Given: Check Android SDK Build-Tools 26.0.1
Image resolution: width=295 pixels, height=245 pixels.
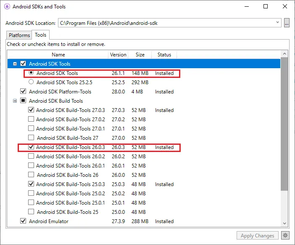Looking at the screenshot, I should 31,165.
